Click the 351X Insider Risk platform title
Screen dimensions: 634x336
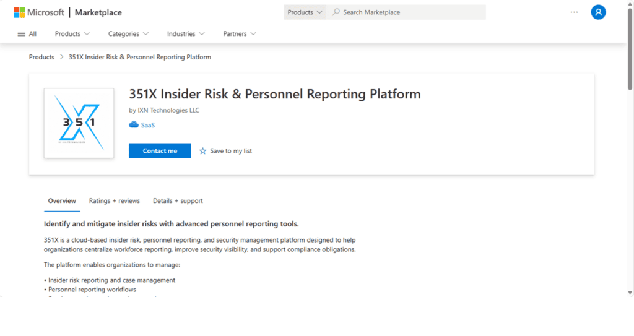pos(275,94)
